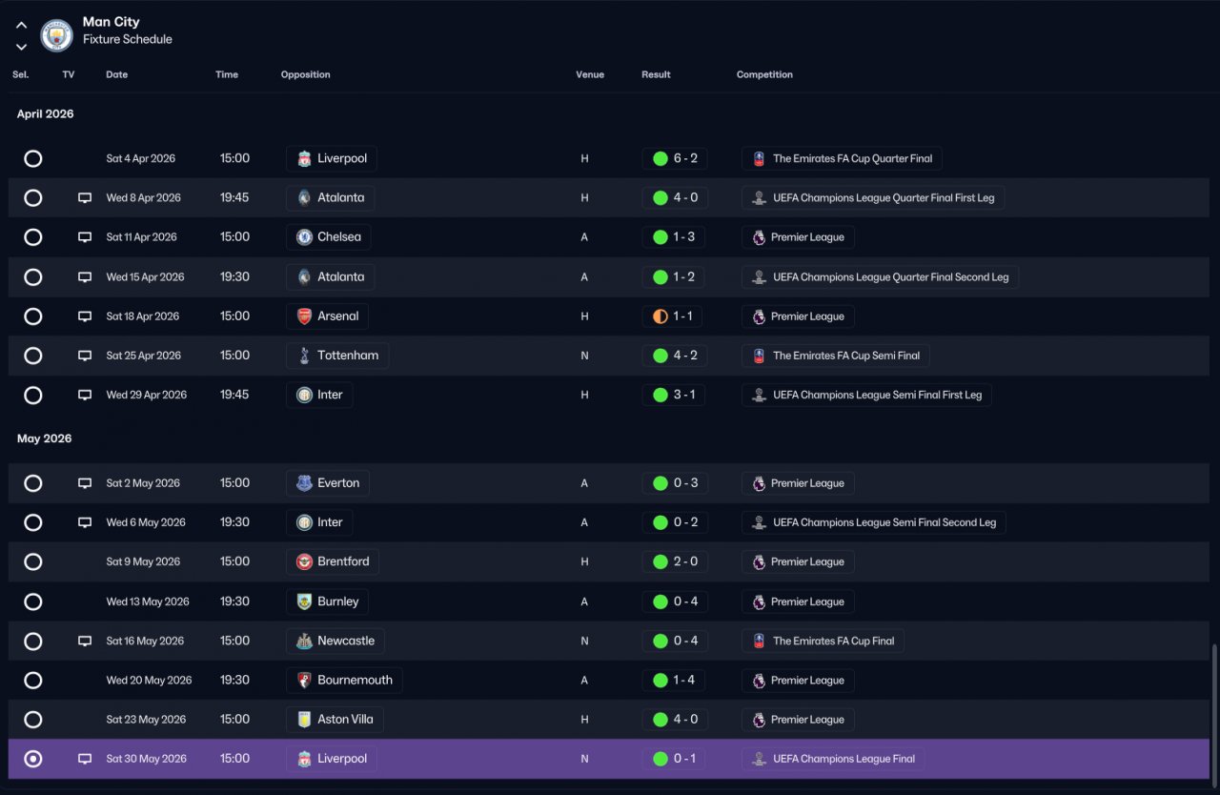Select the Brentford fixture radio button
This screenshot has height=795, width=1220.
(33, 561)
